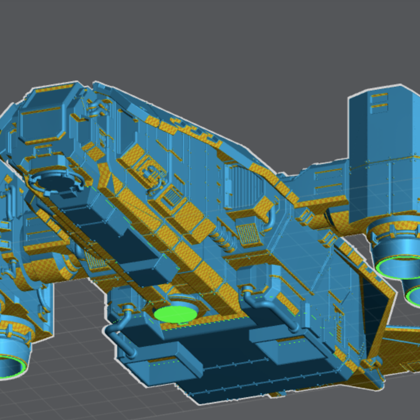Click the curved pipe at lower-left of hull
Image resolution: width=420 pixels, height=420 pixels.
click(121, 331)
